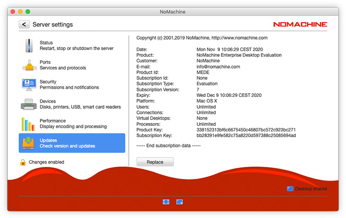
Task: Close the window with the red button
Action: pos(13,12)
